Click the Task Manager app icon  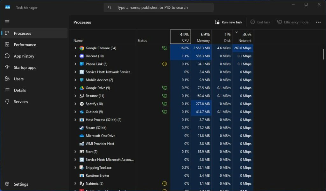coord(8,7)
